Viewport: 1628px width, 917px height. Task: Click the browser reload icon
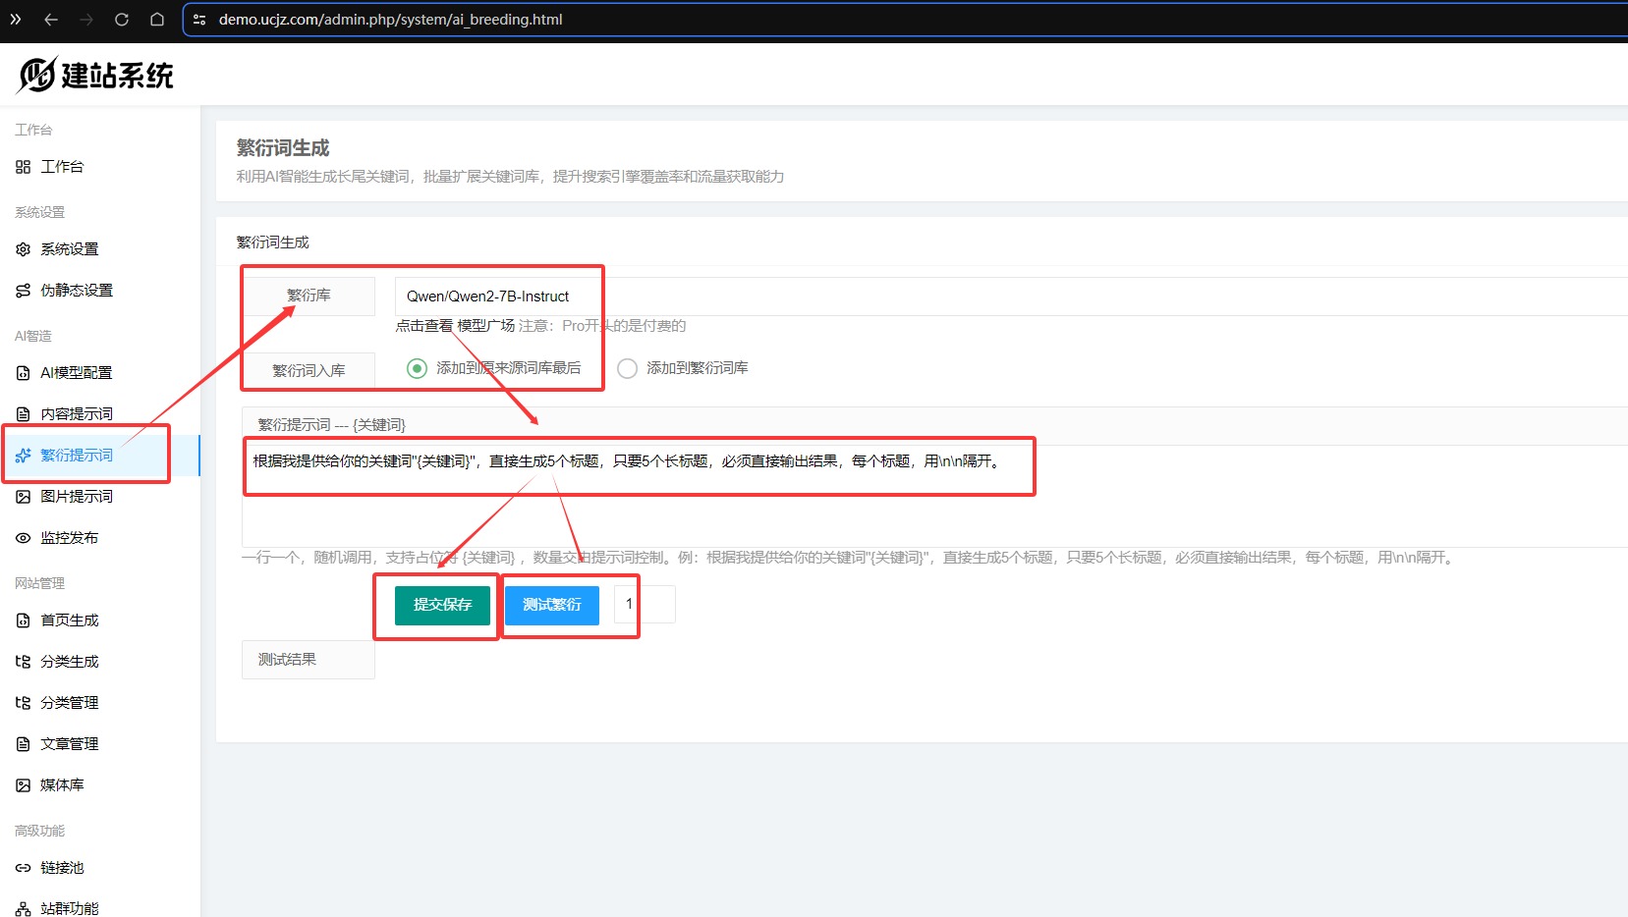pos(122,20)
